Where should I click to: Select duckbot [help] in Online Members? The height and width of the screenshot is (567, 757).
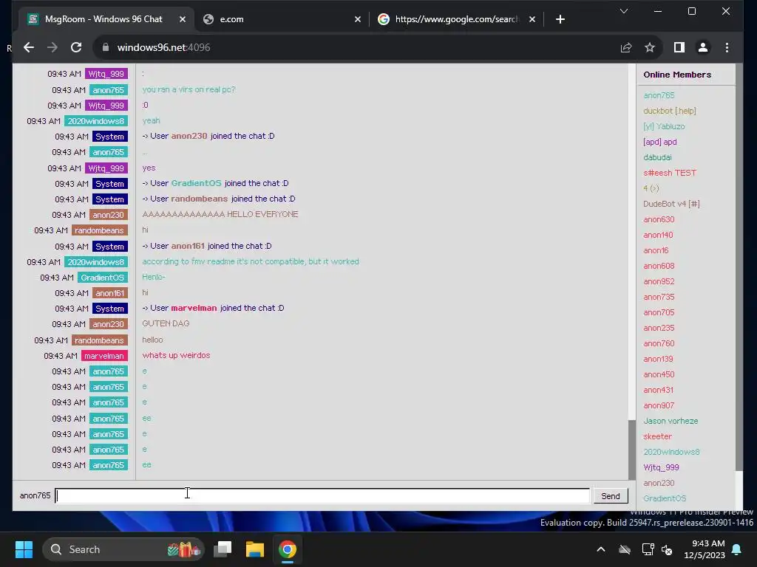point(670,111)
